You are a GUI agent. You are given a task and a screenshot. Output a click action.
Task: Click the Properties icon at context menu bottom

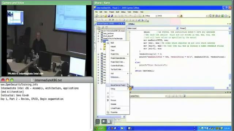point(108,112)
